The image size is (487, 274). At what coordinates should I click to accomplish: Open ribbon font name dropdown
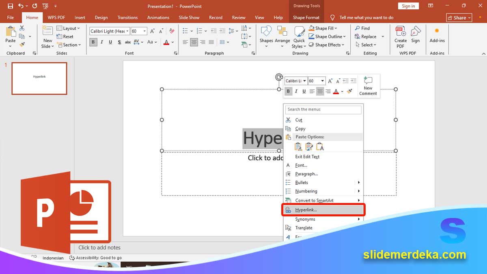pos(127,31)
